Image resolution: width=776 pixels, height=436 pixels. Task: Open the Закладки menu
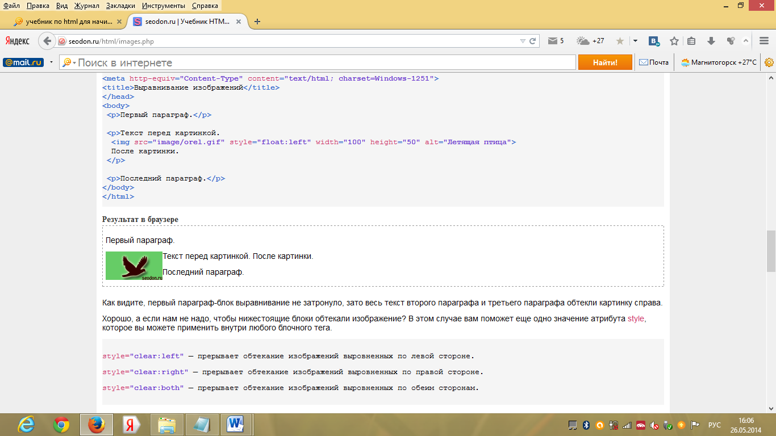pyautogui.click(x=120, y=6)
